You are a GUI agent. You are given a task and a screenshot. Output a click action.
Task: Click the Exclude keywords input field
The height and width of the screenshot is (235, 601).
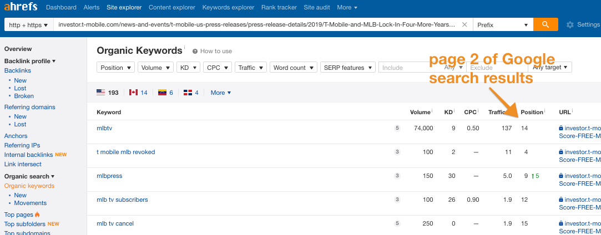coord(497,68)
